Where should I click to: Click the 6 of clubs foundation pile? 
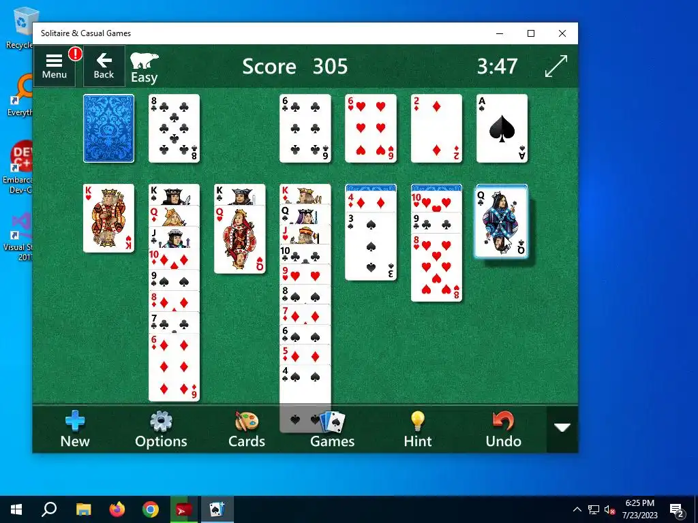[x=305, y=129]
